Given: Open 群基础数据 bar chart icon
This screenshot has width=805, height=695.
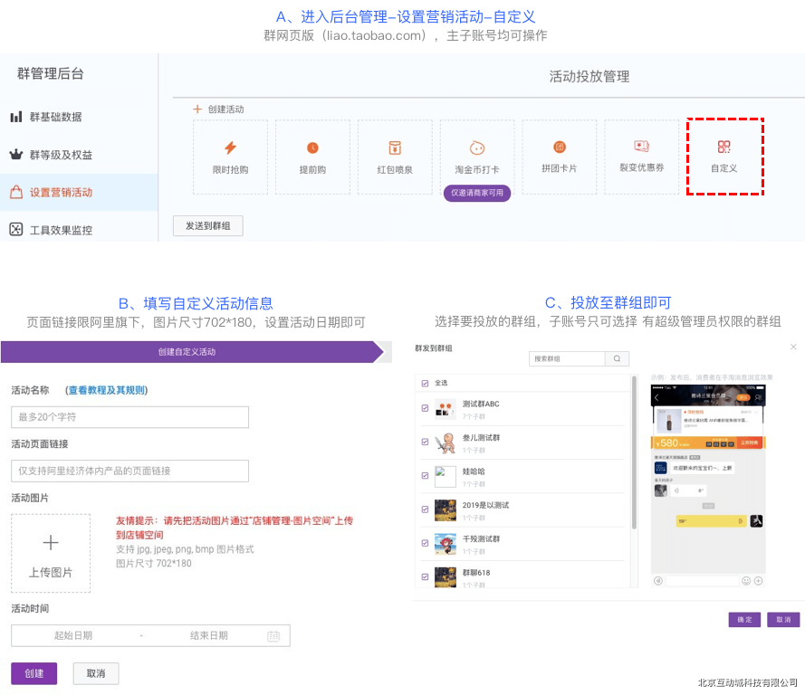Looking at the screenshot, I should point(16,117).
